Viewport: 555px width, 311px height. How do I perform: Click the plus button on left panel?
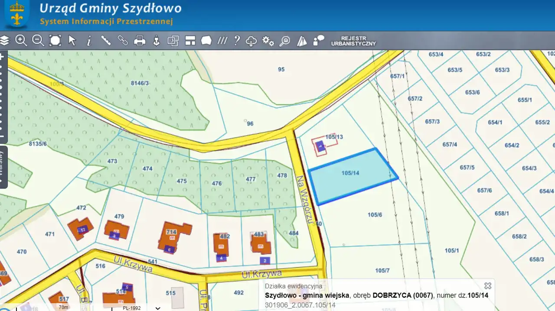tap(2, 56)
